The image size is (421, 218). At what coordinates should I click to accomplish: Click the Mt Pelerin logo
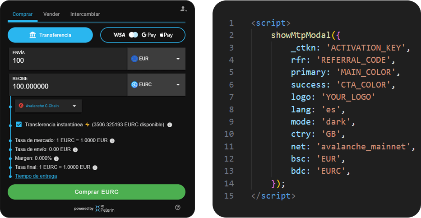105,209
